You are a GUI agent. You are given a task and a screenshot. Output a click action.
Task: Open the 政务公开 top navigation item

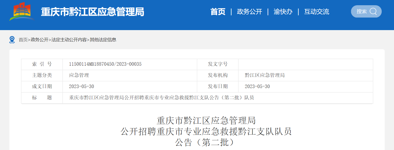(249, 12)
